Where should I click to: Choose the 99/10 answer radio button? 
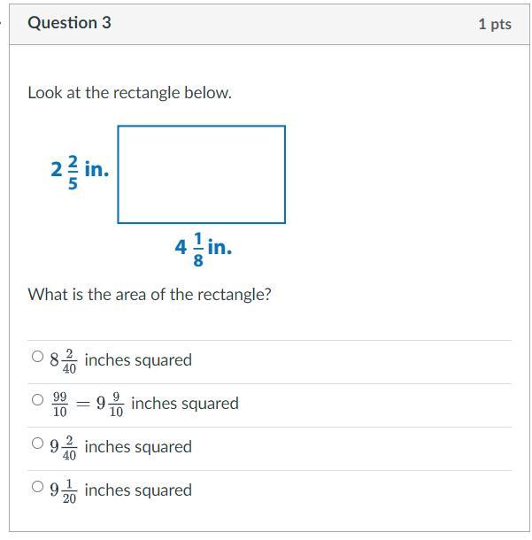click(x=37, y=400)
